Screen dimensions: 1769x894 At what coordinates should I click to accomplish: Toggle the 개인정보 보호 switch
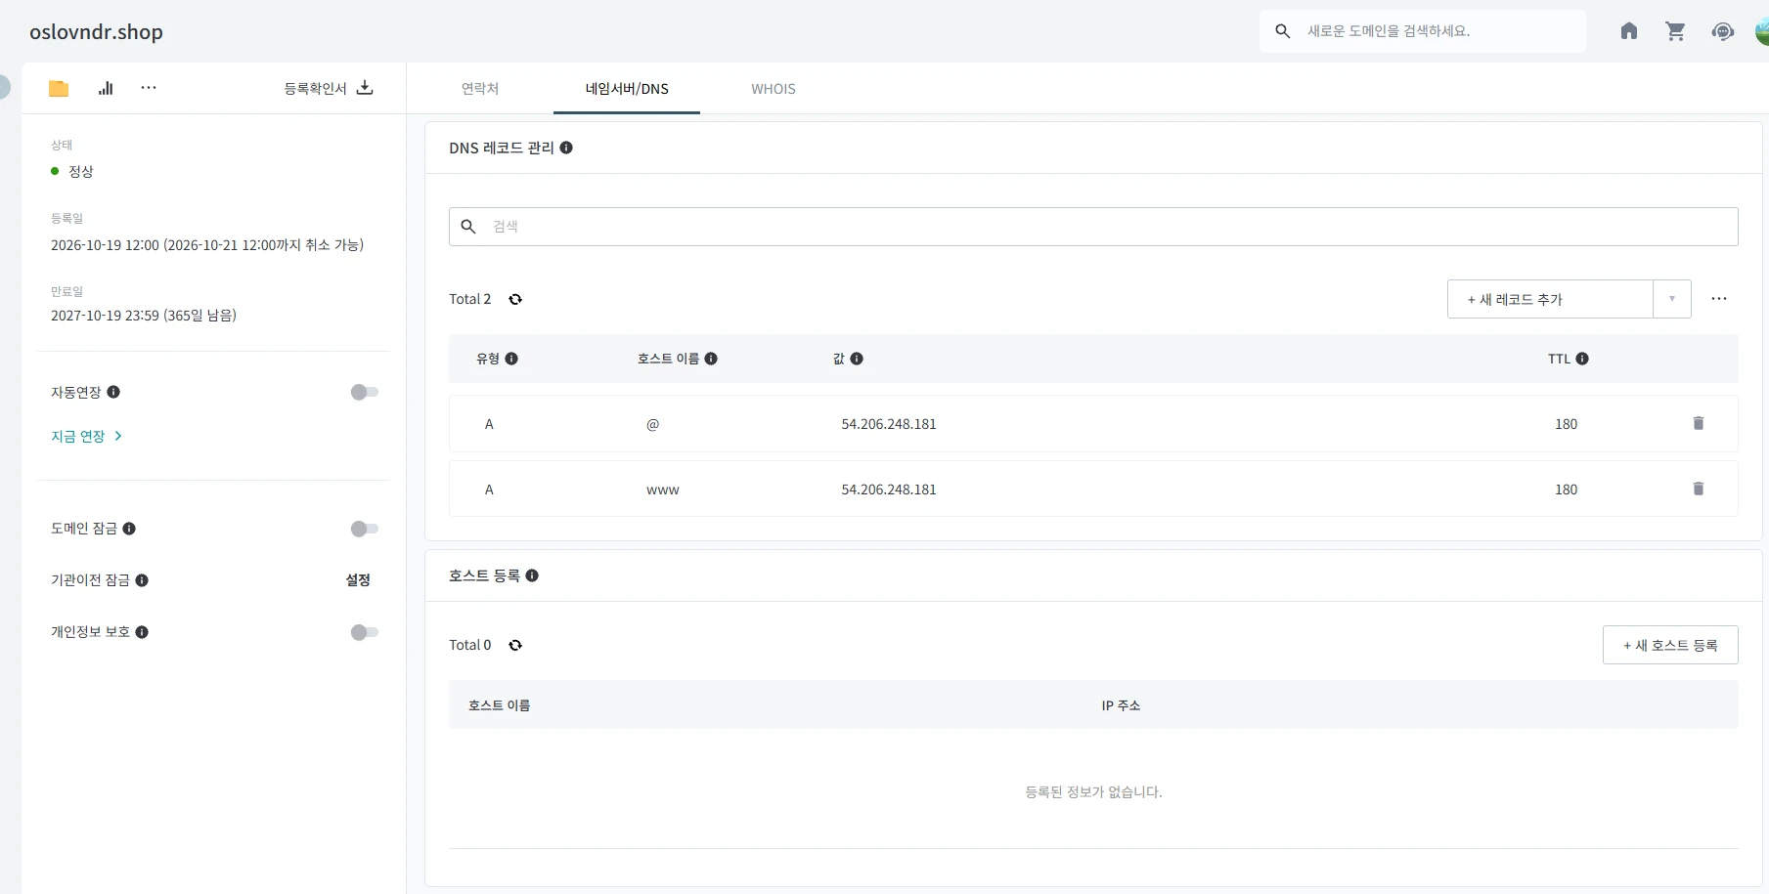pos(365,632)
